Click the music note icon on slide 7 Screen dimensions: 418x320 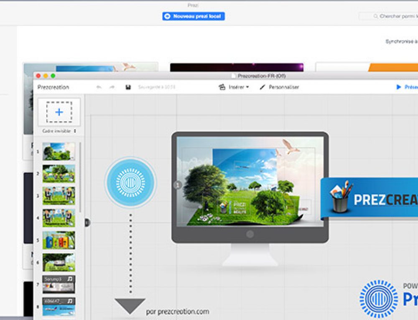70,279
